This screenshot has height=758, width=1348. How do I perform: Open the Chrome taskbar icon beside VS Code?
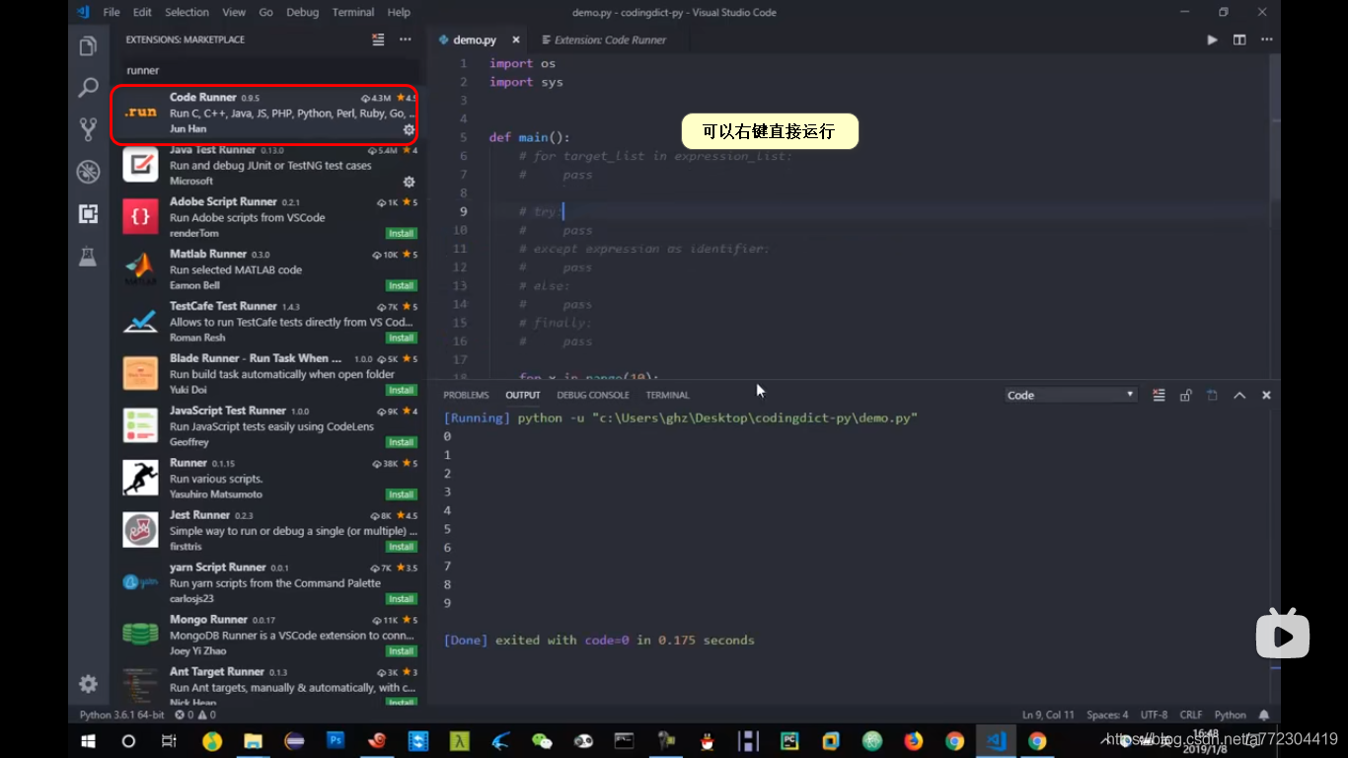tap(1037, 740)
